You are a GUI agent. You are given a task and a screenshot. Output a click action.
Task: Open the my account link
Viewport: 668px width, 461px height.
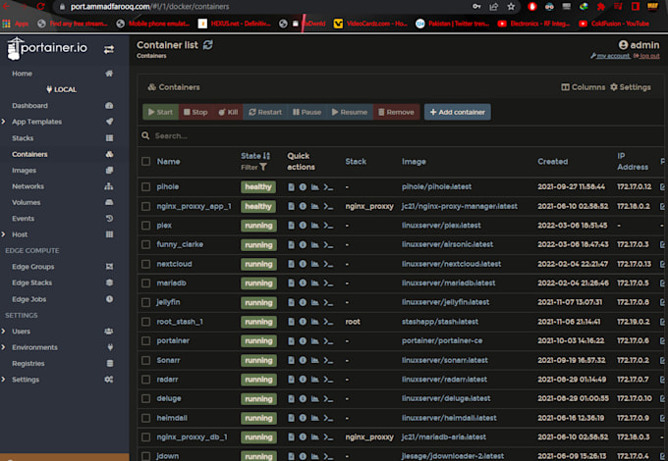click(610, 56)
